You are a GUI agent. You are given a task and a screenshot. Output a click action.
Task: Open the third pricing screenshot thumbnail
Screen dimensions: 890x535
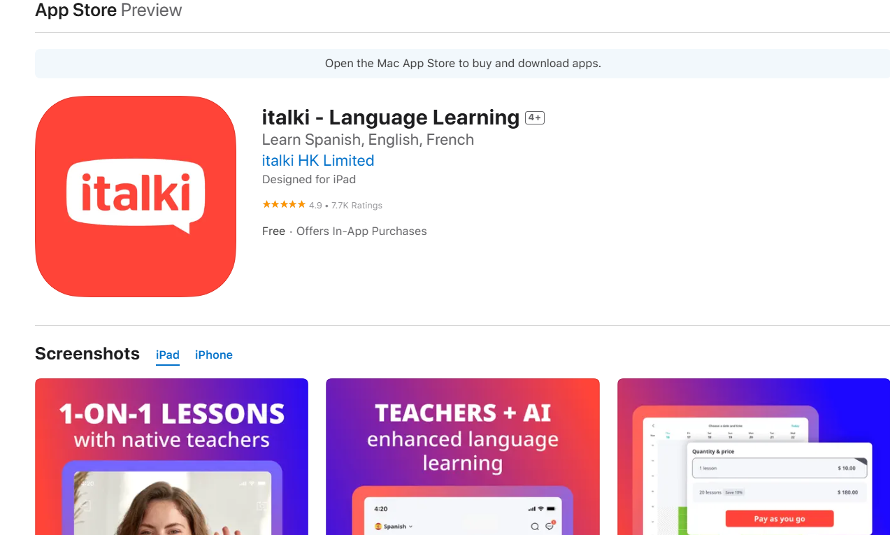754,457
